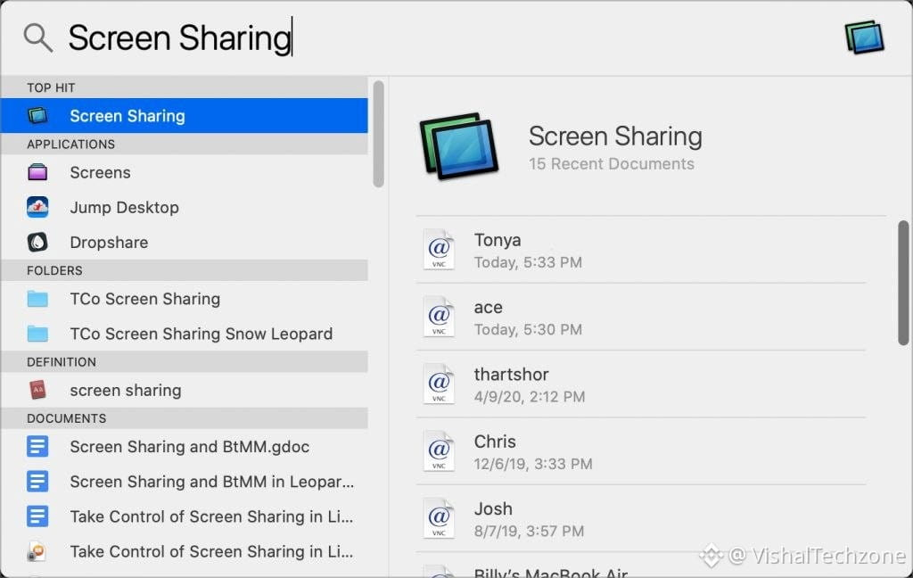Viewport: 913px width, 578px height.
Task: Click the Josh VNC file icon
Action: [x=439, y=518]
